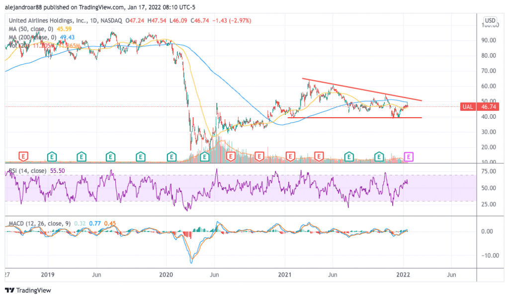Click the 90.00 price axis label
Screen dimensions: 509x299
click(x=489, y=40)
